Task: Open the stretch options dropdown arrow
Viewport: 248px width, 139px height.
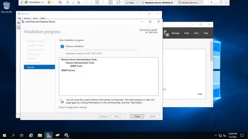Action: [122, 2]
